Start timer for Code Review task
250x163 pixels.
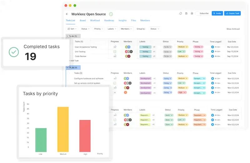coord(212,56)
